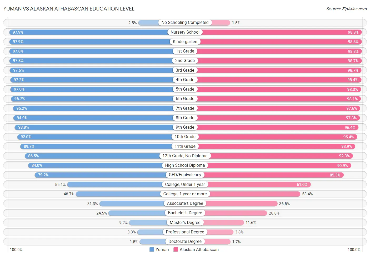The width and height of the screenshot is (370, 256).
Task: Select the Associate's Degree label
Action: (x=185, y=203)
